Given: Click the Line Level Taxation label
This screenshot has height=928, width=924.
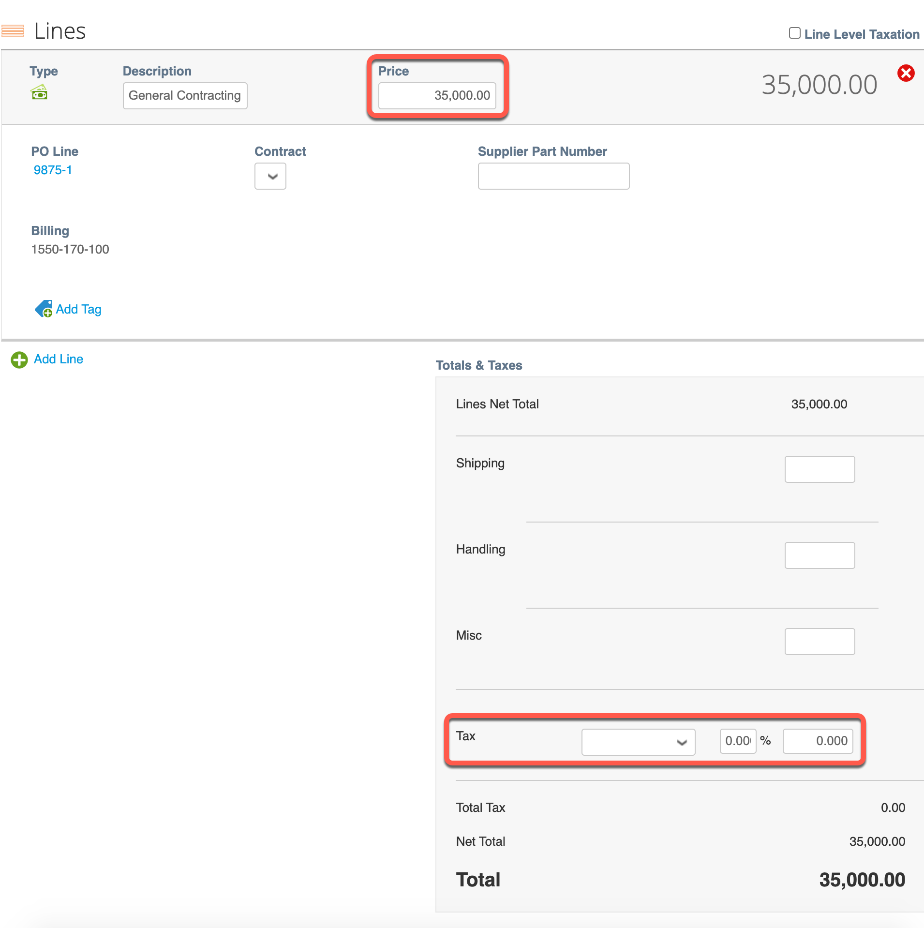Looking at the screenshot, I should click(862, 34).
